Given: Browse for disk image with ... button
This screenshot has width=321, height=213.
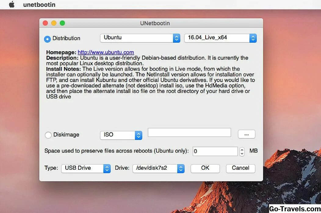Looking at the screenshot, I should tap(247, 134).
